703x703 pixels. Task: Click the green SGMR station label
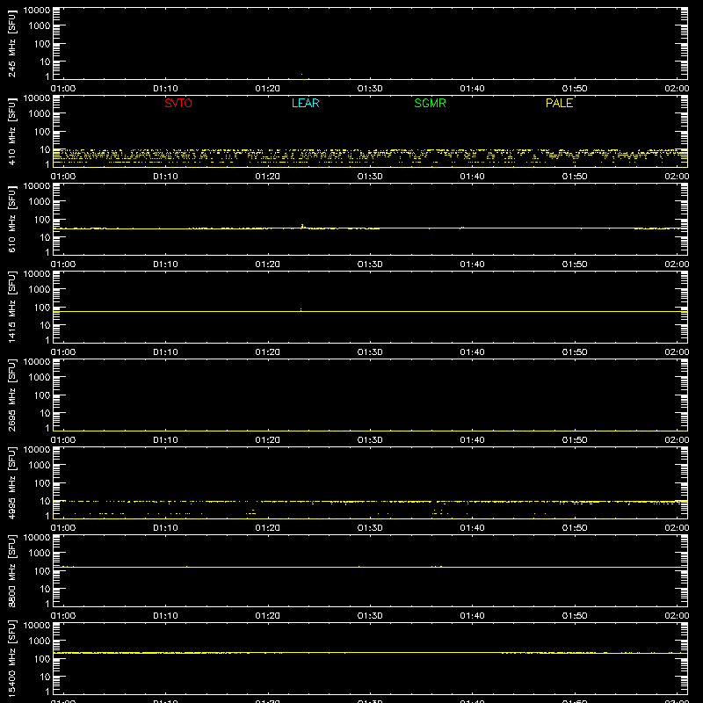coord(430,103)
